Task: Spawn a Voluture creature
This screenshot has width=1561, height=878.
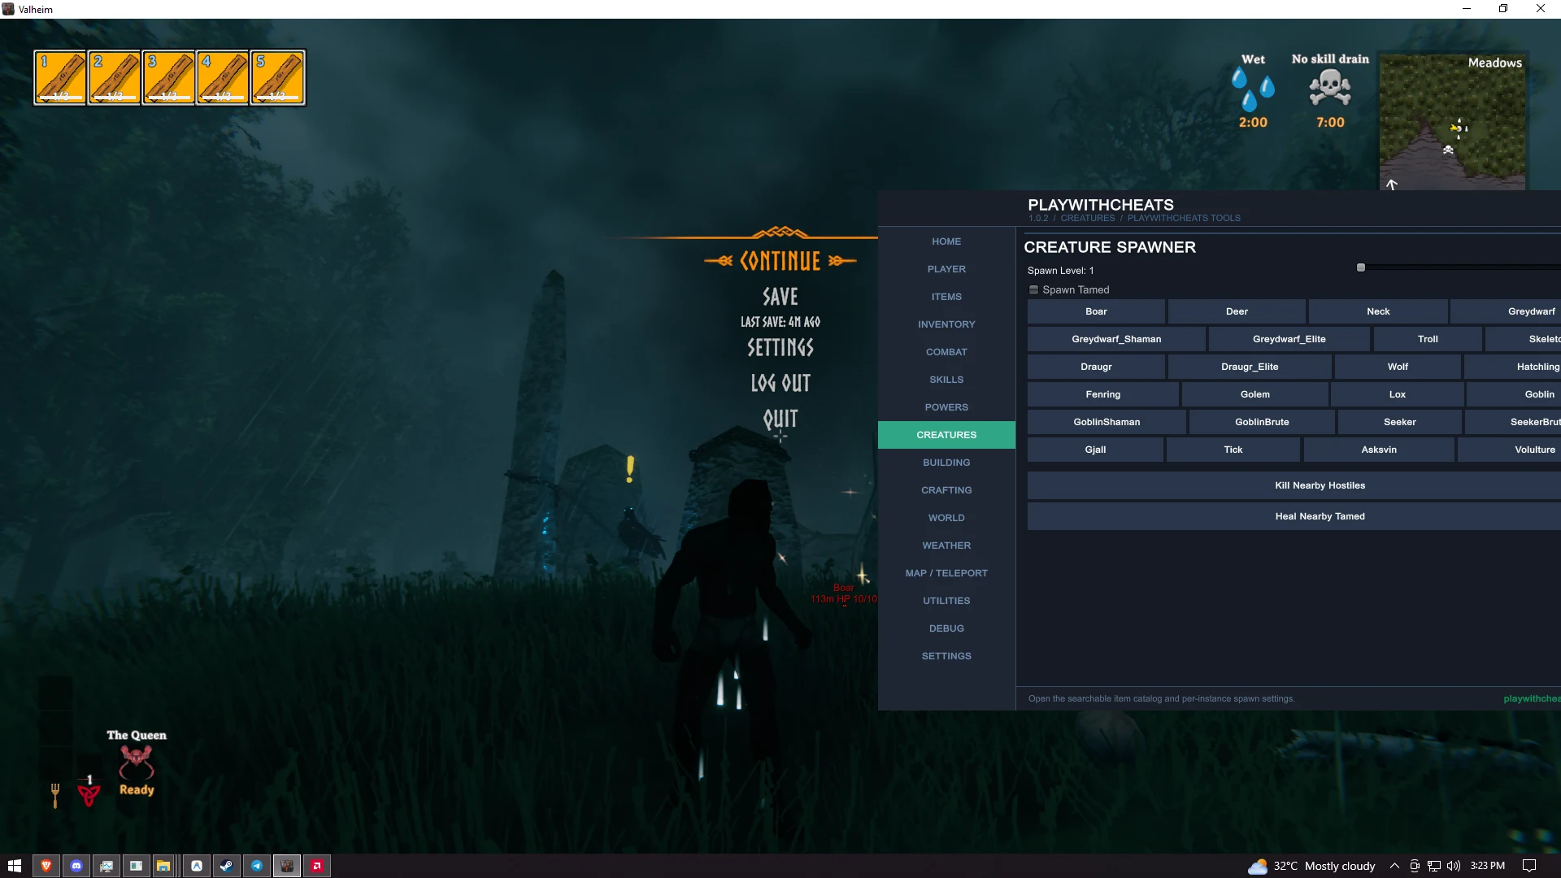Action: click(1510, 450)
